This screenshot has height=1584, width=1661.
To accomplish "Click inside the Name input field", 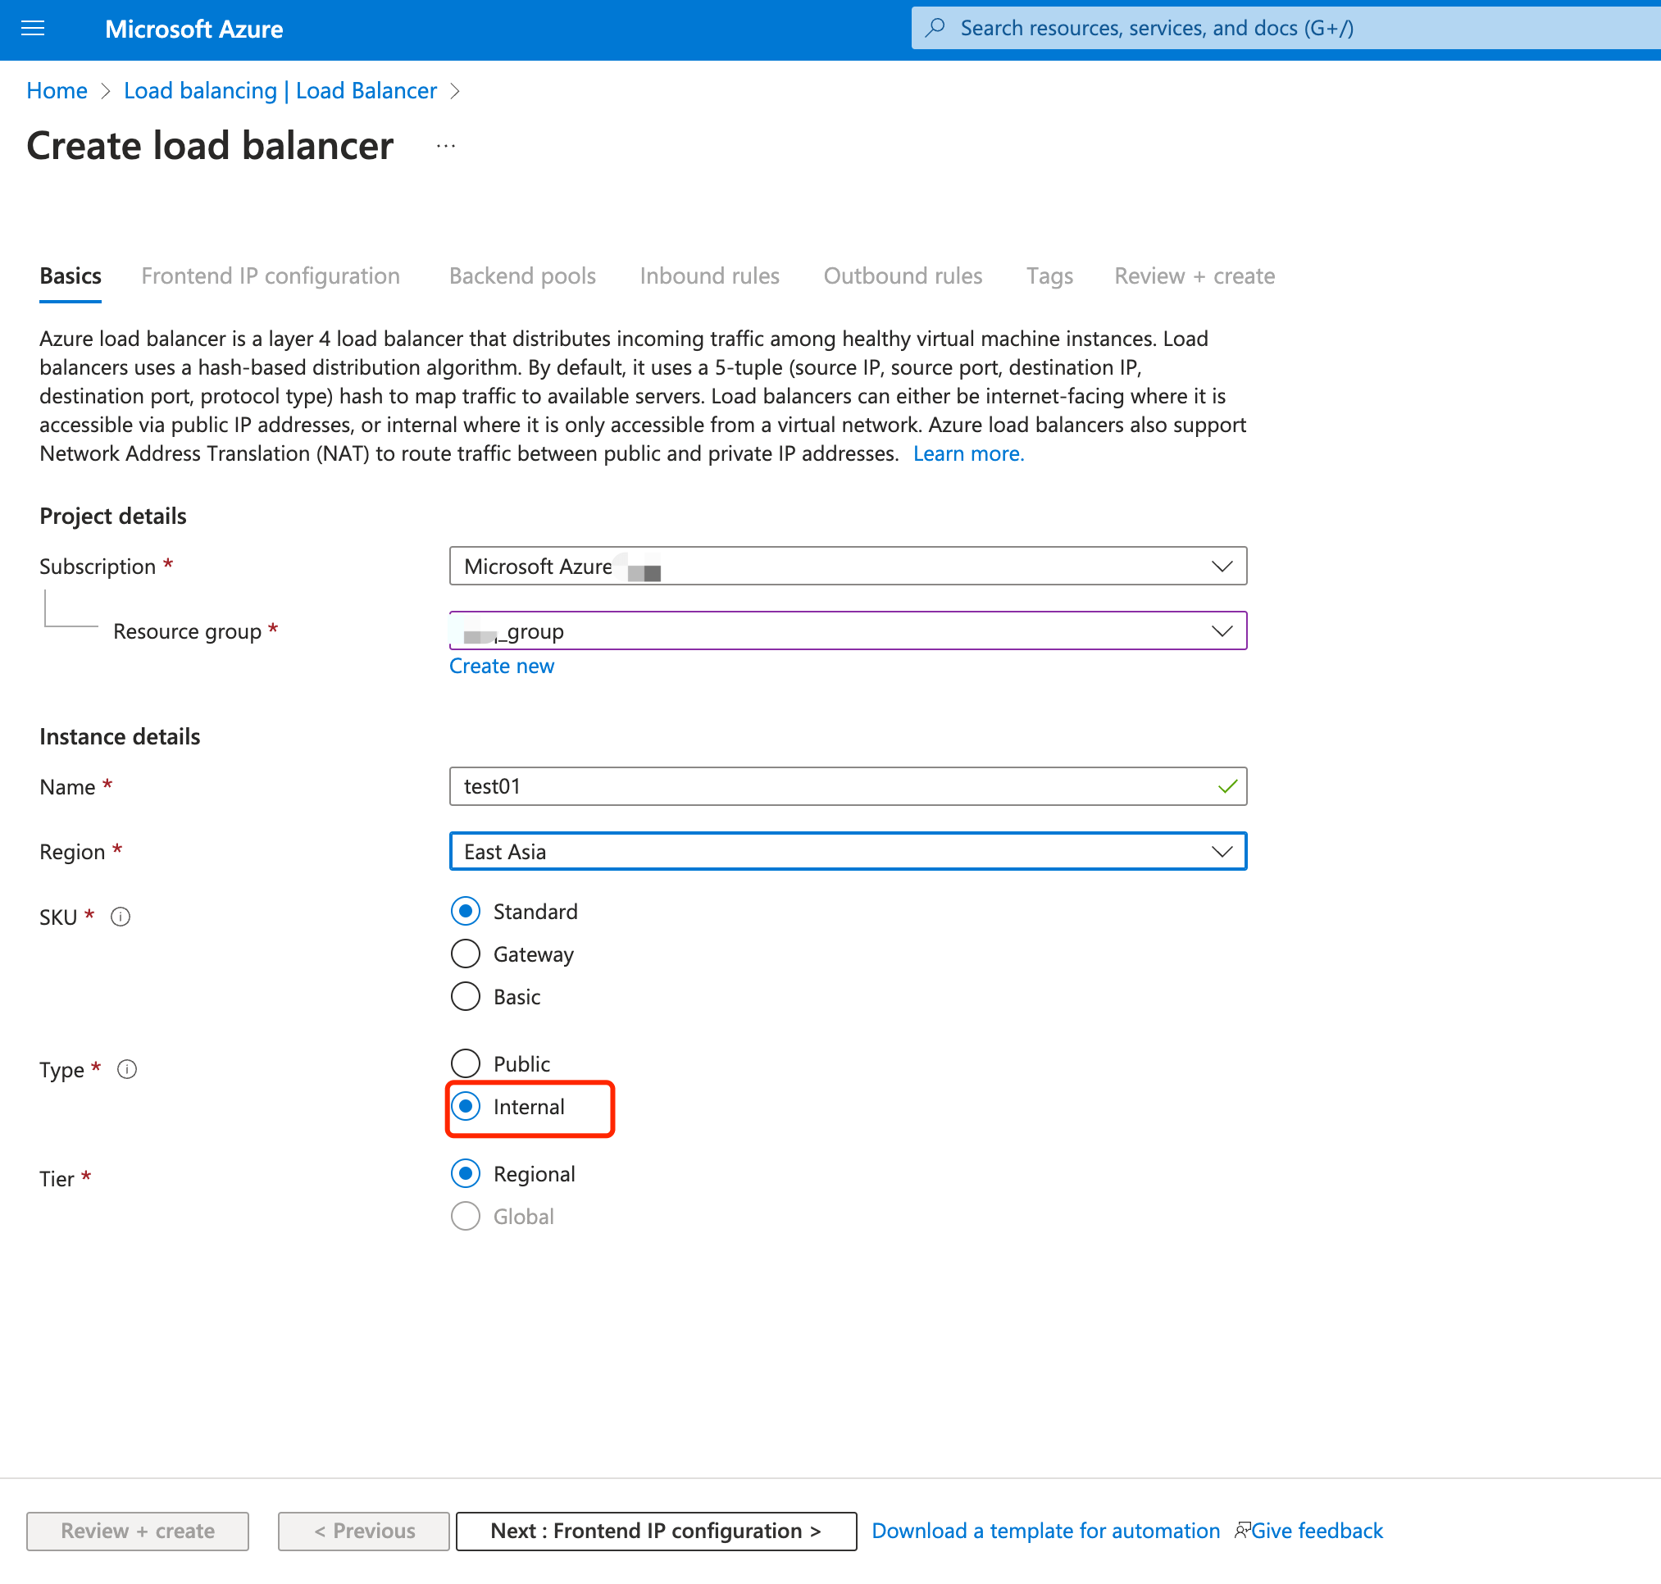I will [847, 786].
